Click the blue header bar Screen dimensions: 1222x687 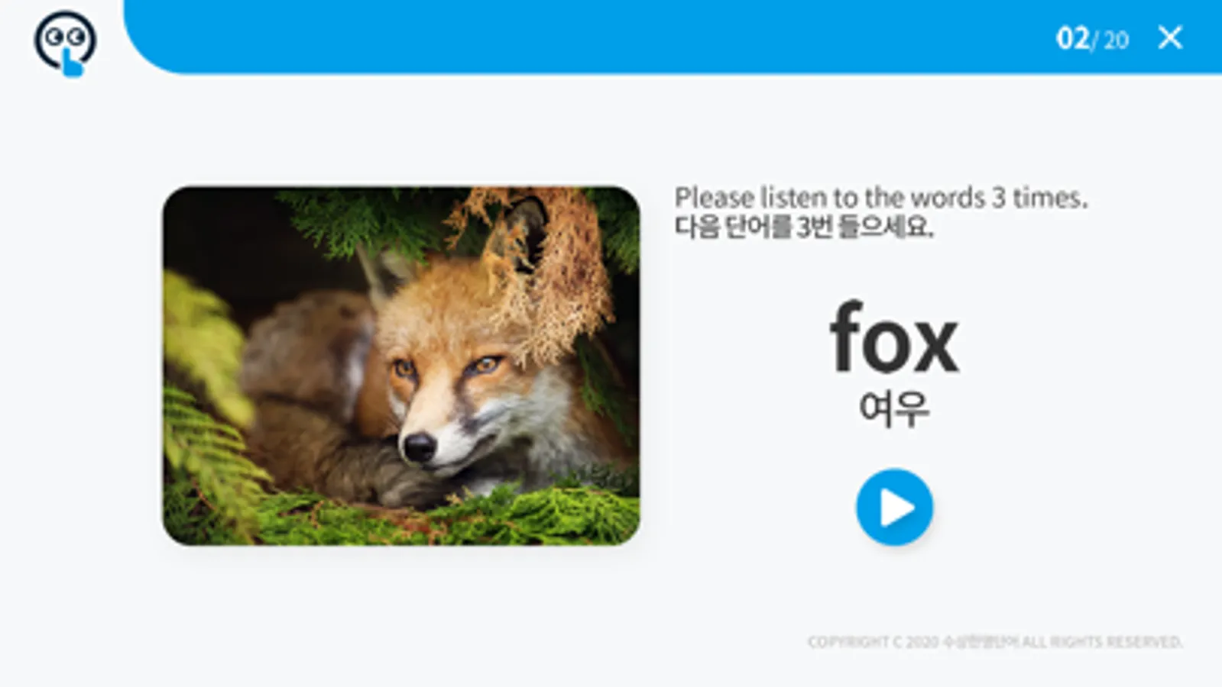coord(673,37)
